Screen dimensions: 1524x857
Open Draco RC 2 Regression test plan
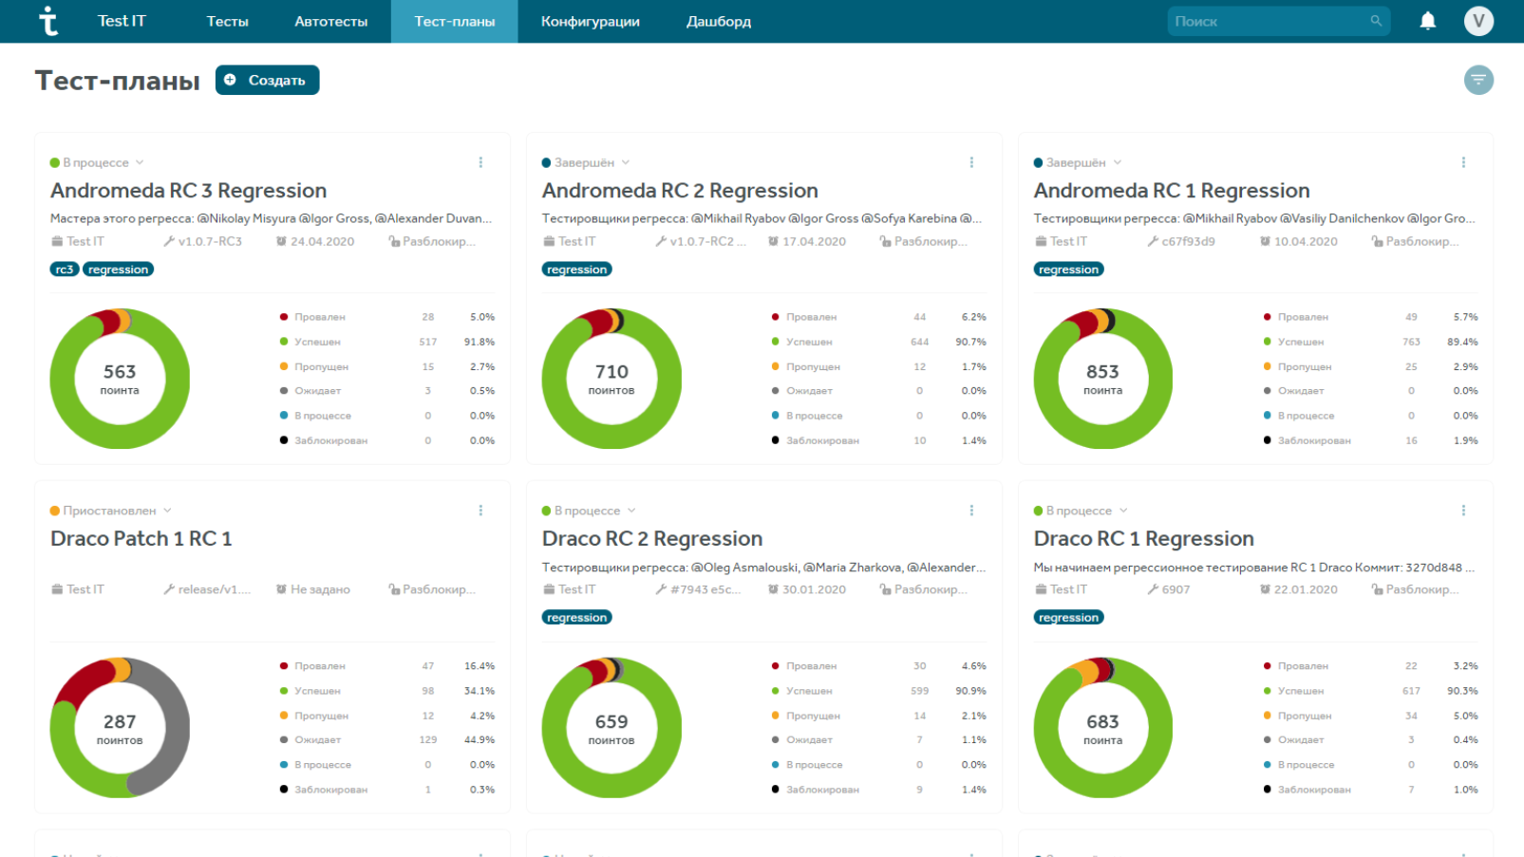[652, 539]
